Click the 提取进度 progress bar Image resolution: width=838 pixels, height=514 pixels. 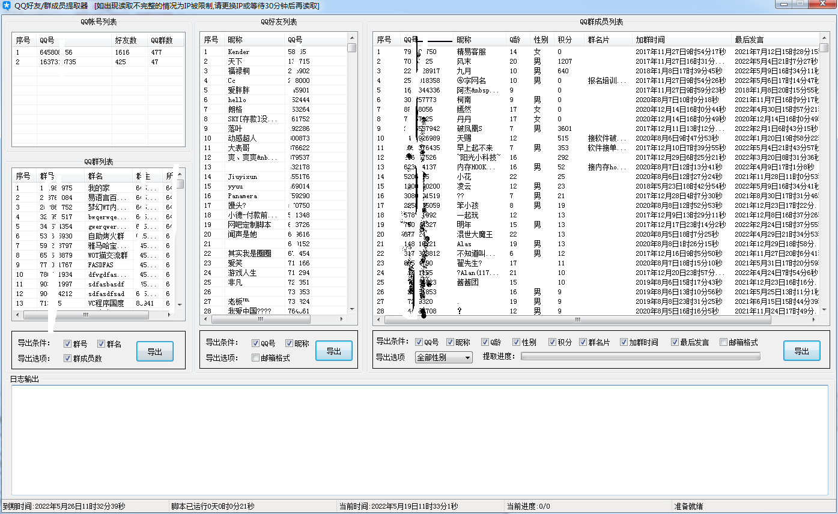(x=640, y=356)
